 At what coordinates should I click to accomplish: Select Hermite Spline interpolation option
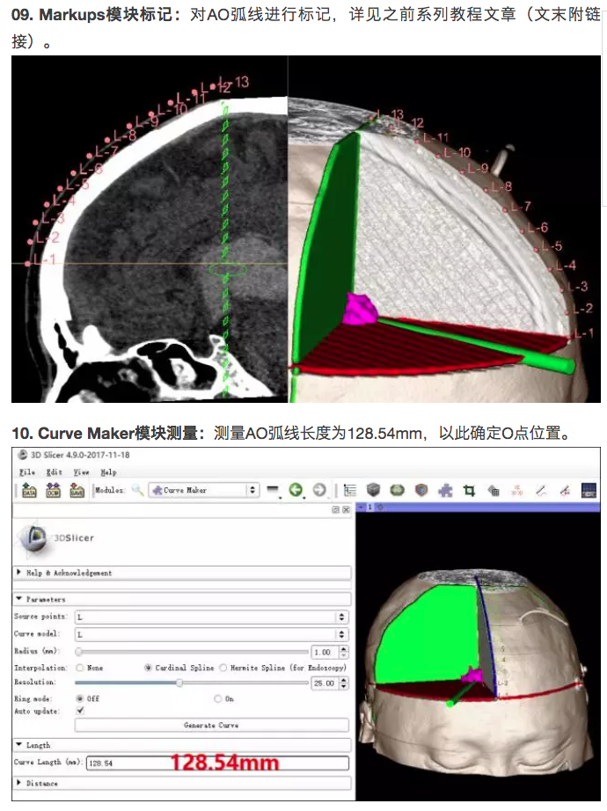tap(223, 668)
